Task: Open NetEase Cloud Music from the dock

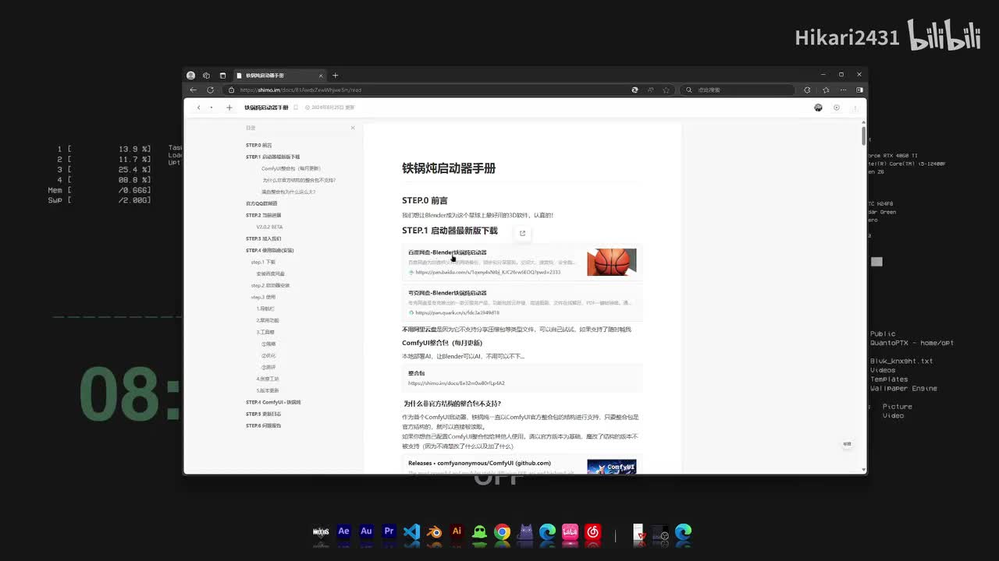Action: pyautogui.click(x=593, y=532)
